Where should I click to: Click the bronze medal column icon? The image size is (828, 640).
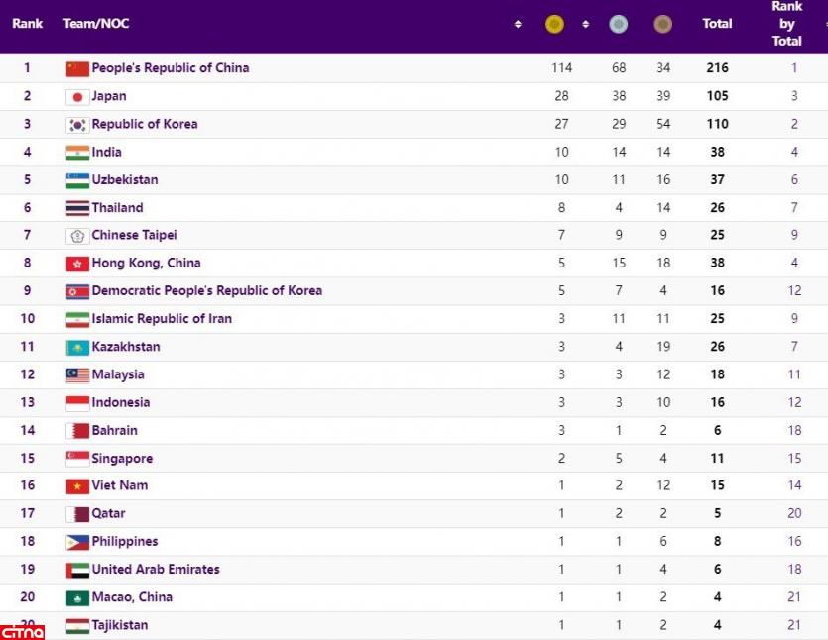(662, 24)
